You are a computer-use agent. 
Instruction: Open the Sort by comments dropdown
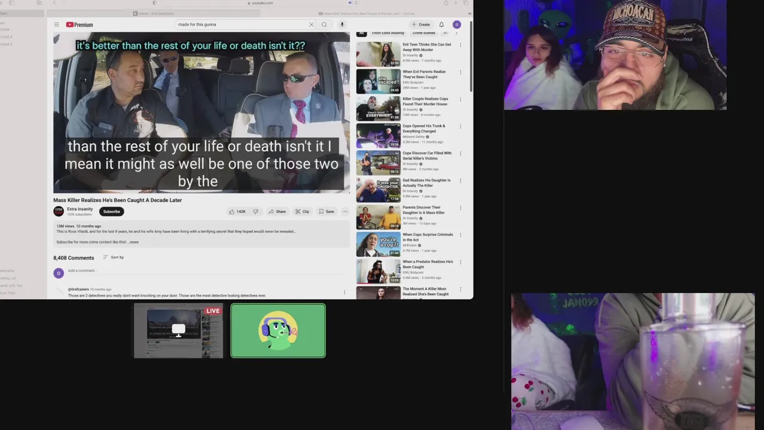click(x=113, y=257)
